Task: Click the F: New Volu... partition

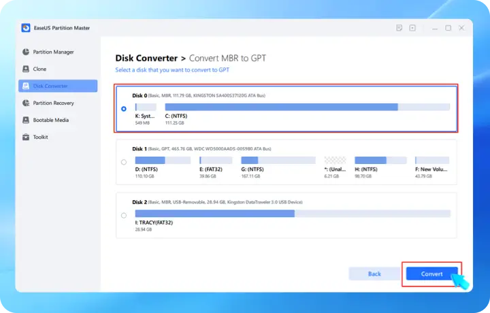Action: 432,161
